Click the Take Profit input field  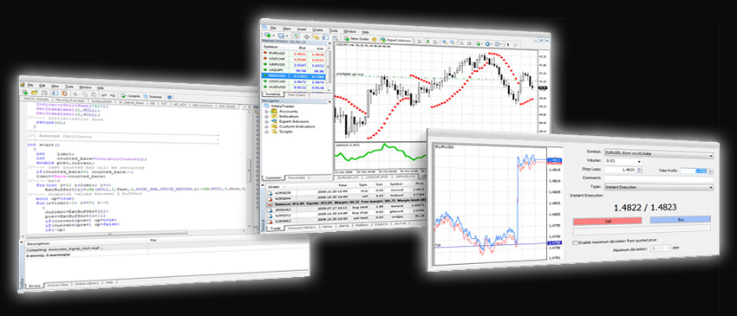point(697,171)
